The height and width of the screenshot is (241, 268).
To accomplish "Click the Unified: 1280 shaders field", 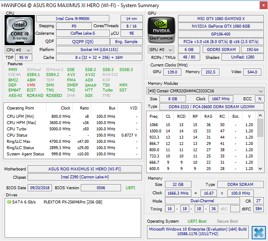I will [x=242, y=57].
